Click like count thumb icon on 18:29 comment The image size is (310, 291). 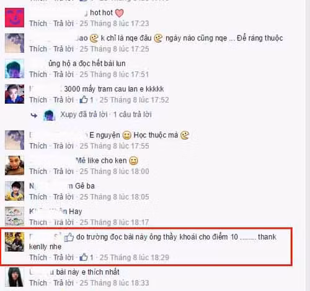84,257
